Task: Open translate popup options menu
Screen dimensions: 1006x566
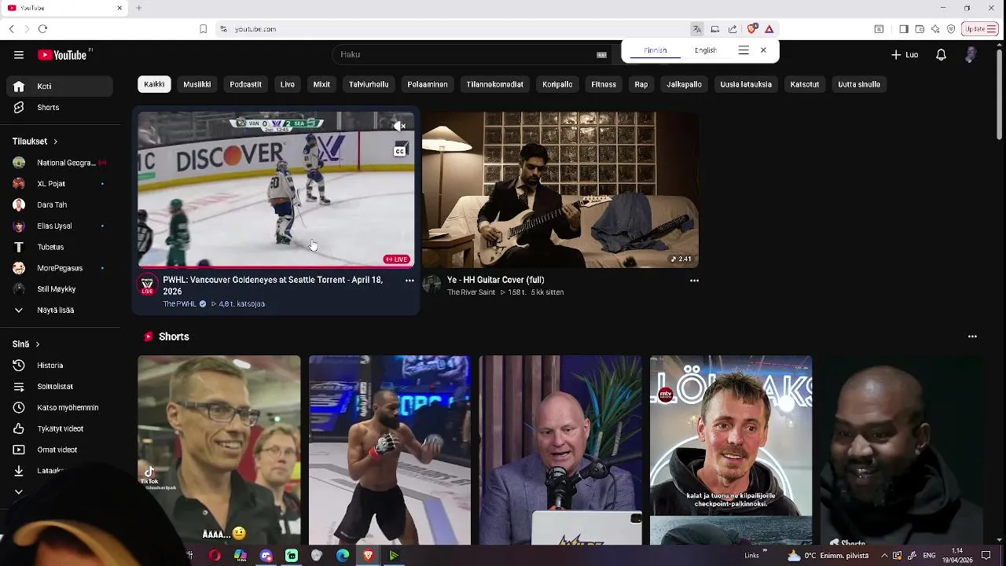Action: (743, 50)
